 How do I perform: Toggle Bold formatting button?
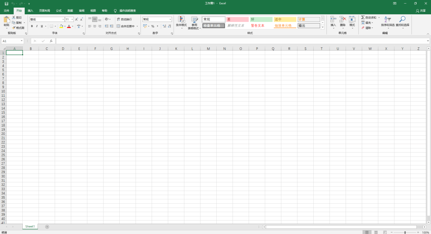pyautogui.click(x=32, y=26)
